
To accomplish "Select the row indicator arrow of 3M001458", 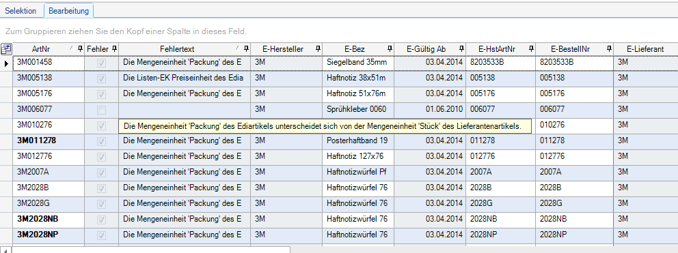I will (6, 63).
